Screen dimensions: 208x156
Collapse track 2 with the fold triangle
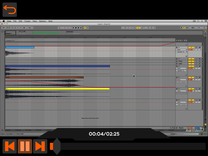[177, 47]
